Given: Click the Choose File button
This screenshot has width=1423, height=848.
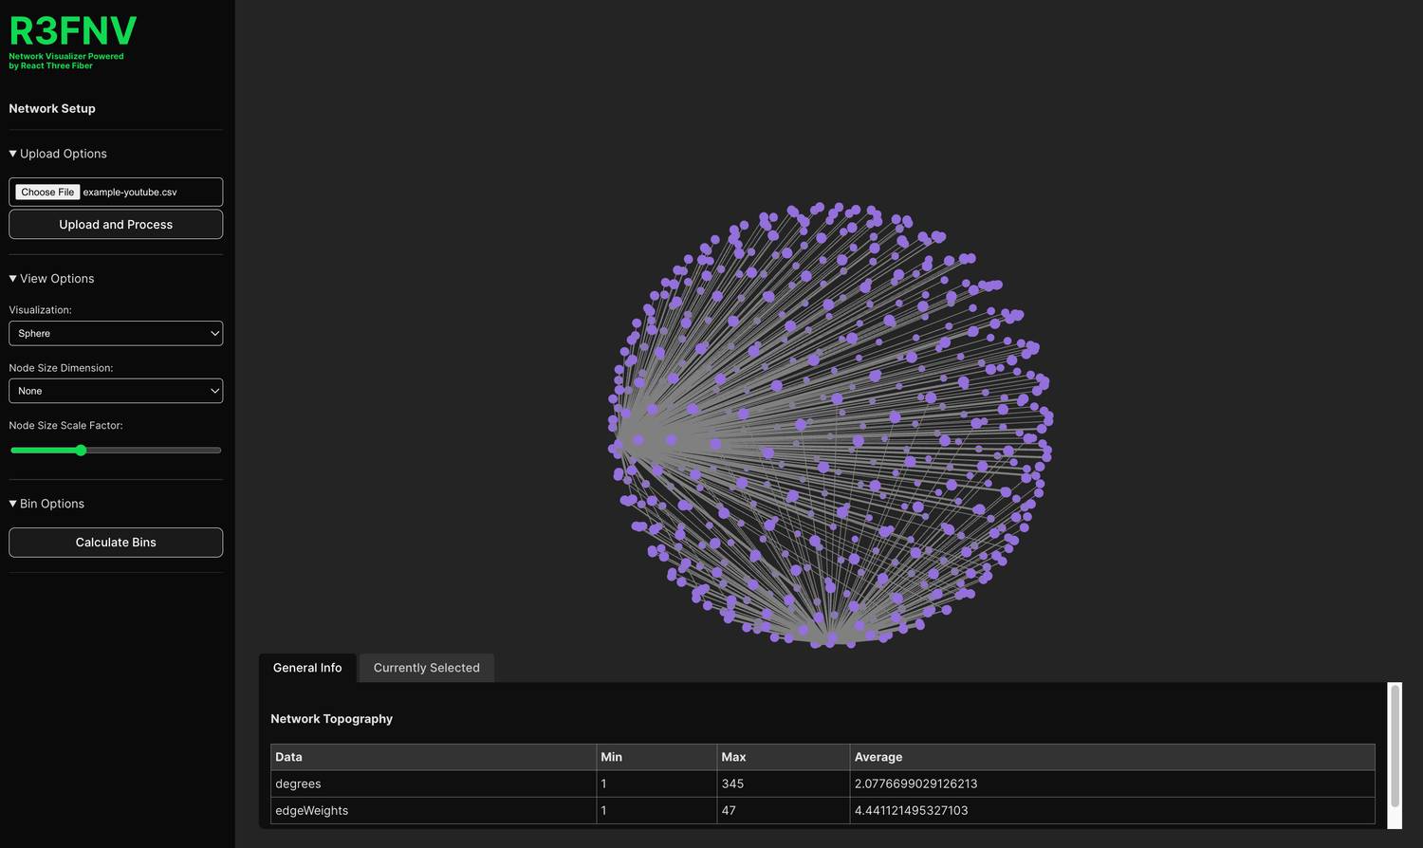Looking at the screenshot, I should (x=47, y=192).
